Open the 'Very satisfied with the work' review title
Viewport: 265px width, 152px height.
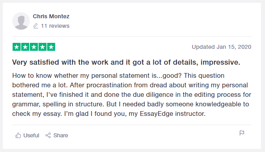coord(126,62)
